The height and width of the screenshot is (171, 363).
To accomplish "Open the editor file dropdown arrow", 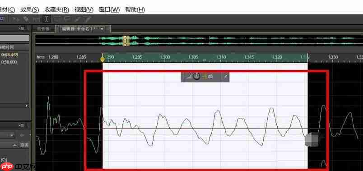I will pyautogui.click(x=102, y=29).
